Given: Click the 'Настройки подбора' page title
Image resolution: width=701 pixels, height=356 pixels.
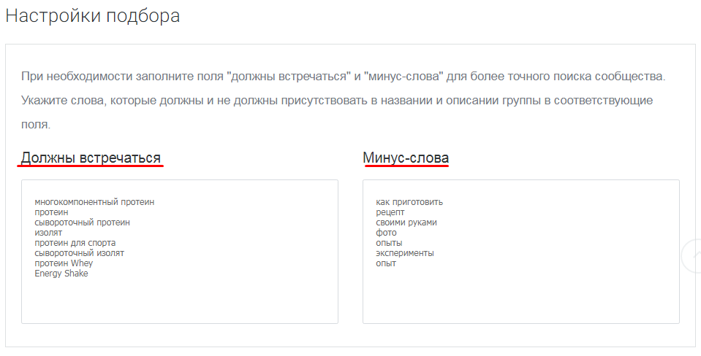Looking at the screenshot, I should click(x=93, y=16).
